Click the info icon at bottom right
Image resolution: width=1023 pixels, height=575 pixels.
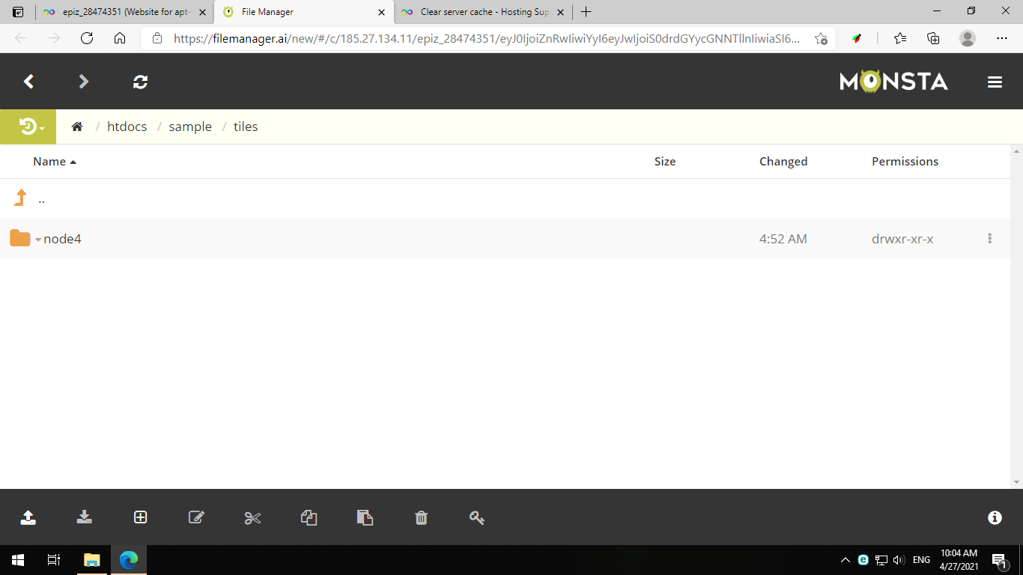(995, 517)
